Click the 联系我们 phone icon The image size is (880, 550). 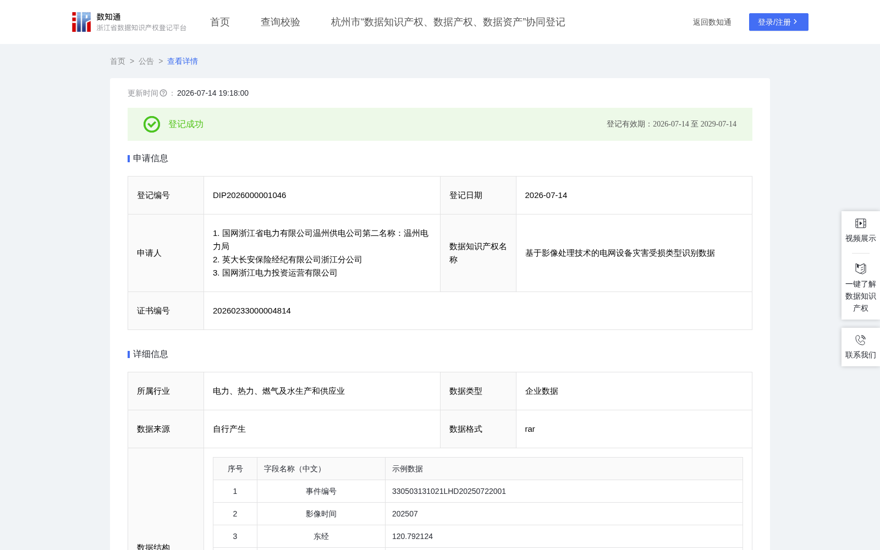(861, 340)
